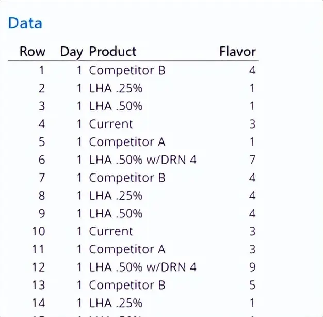Select flavor value 7 in row 6
This screenshot has height=317, width=323.
[252, 160]
